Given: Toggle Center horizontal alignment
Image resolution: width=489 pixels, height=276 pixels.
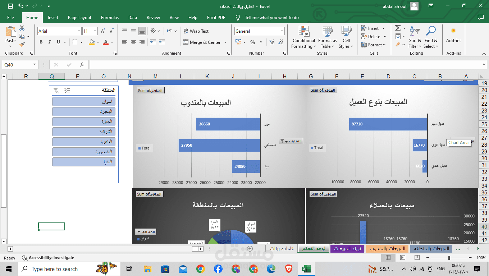Looking at the screenshot, I should pos(133,42).
